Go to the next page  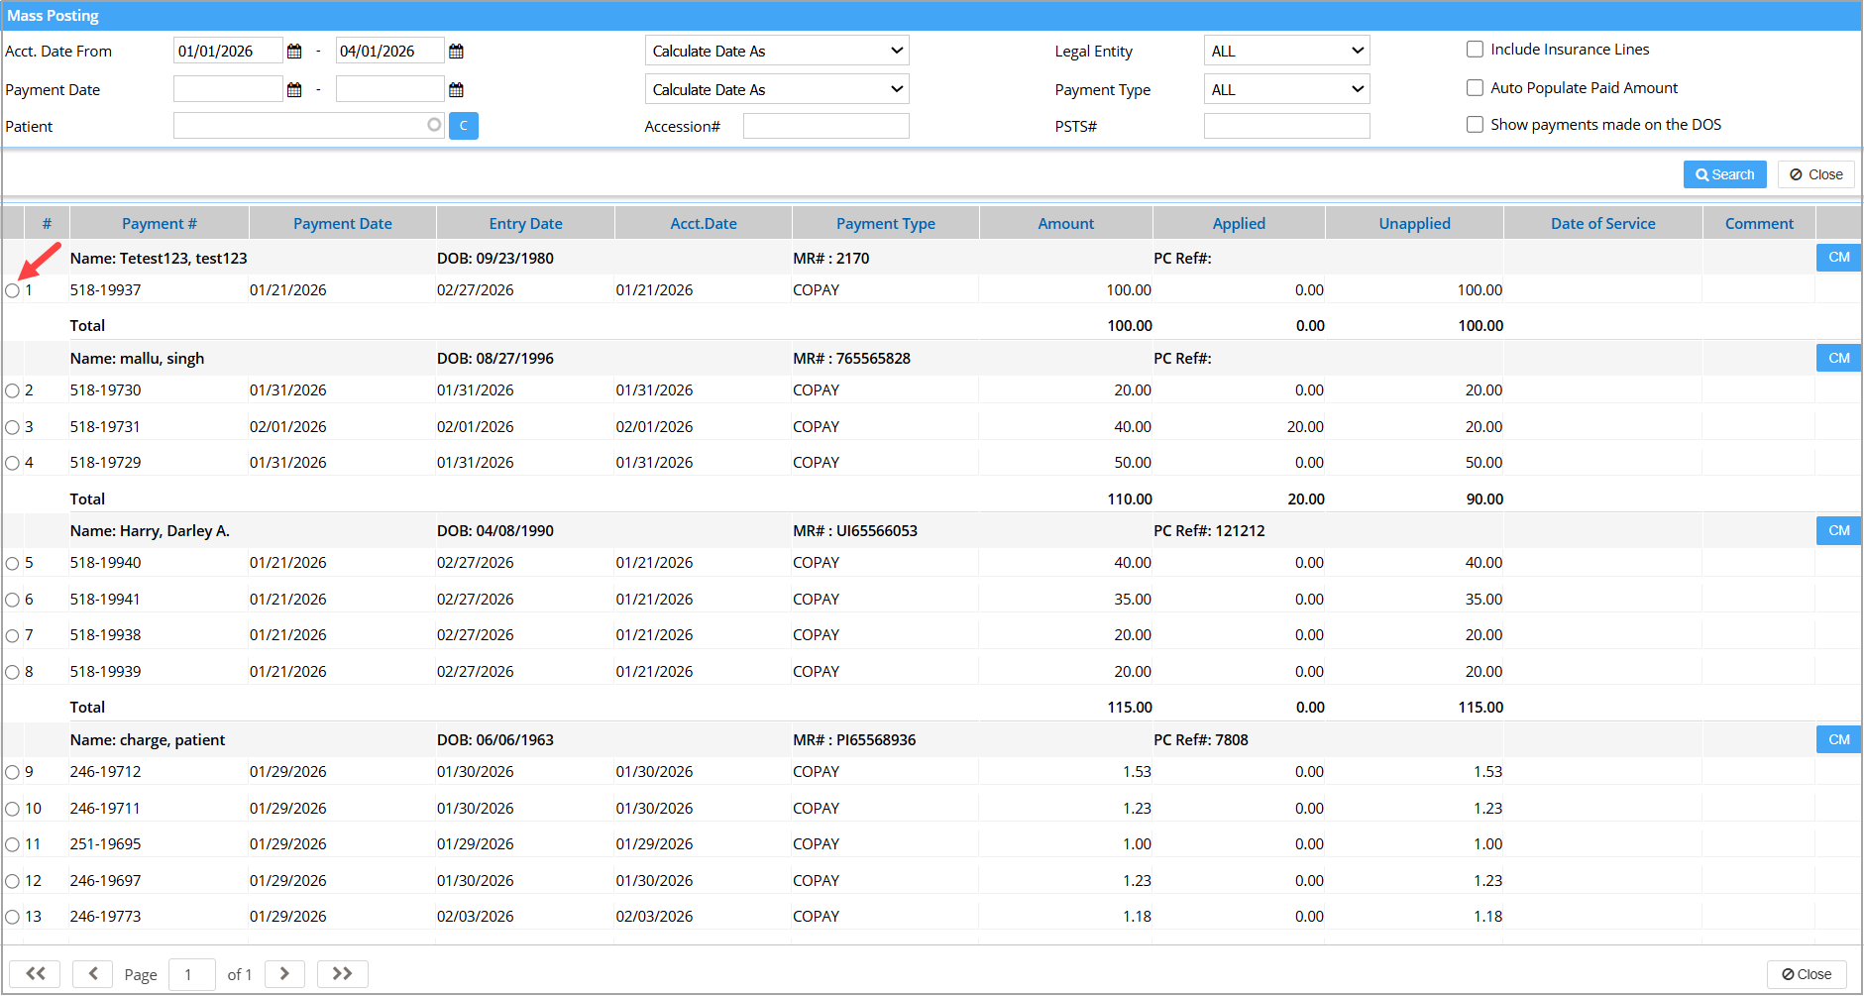pyautogui.click(x=284, y=974)
